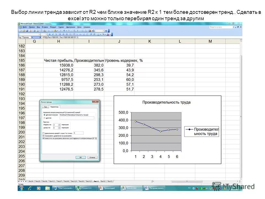Enable 'пересечение кривой с осью Y' checkbox
Image resolution: width=265 pixels, height=199 pixels.
click(x=43, y=133)
